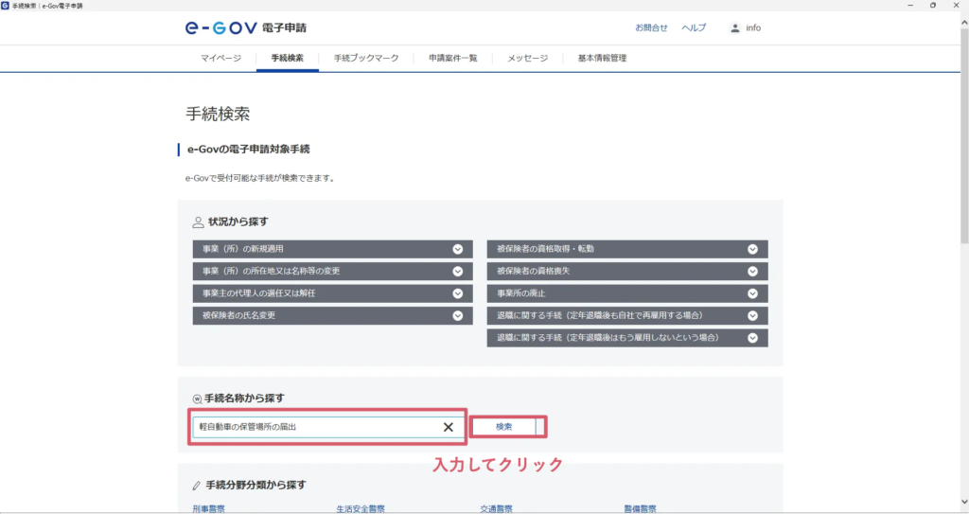The height and width of the screenshot is (514, 969).
Task: Go to メッセージ tab
Action: click(527, 59)
